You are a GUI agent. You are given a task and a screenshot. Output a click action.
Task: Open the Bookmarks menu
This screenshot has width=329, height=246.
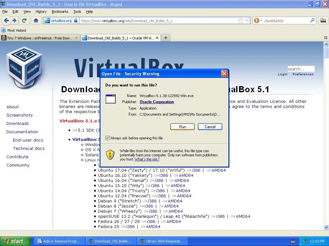point(60,12)
